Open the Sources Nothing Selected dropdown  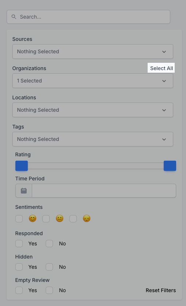(x=93, y=51)
